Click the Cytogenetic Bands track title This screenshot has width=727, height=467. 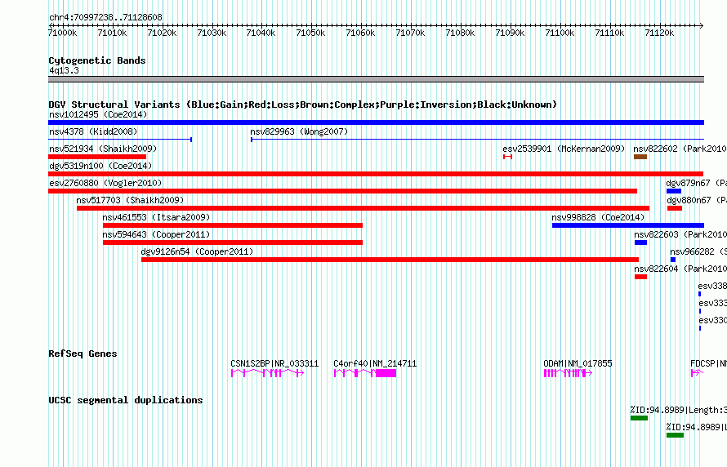click(x=97, y=60)
